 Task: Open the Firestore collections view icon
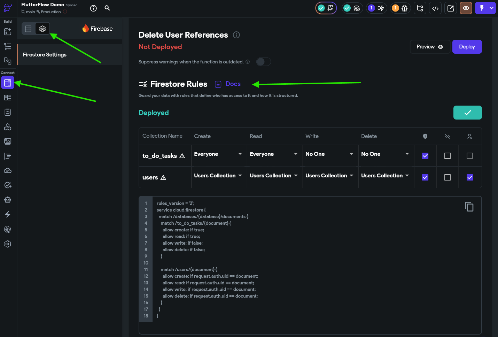(28, 29)
